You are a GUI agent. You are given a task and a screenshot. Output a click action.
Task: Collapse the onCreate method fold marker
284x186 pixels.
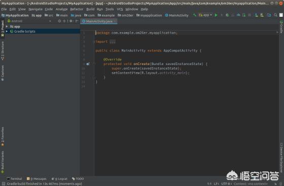(x=94, y=64)
